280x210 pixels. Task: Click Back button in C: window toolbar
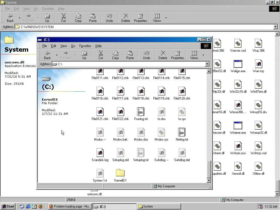pos(48,55)
